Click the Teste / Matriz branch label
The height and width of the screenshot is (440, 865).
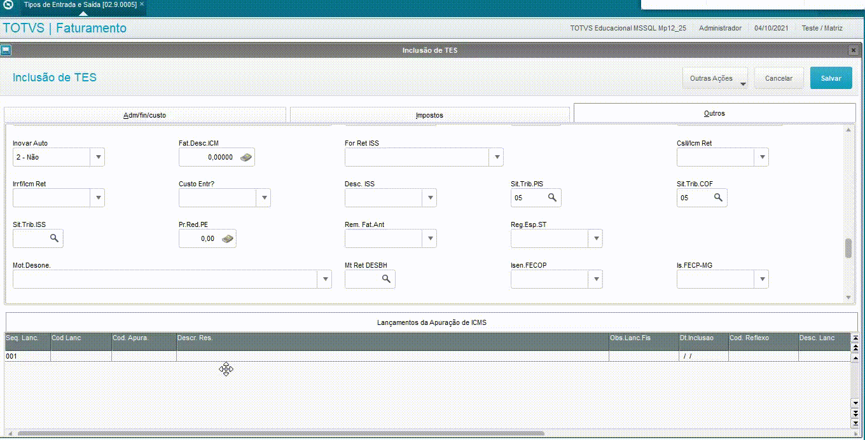coord(822,28)
